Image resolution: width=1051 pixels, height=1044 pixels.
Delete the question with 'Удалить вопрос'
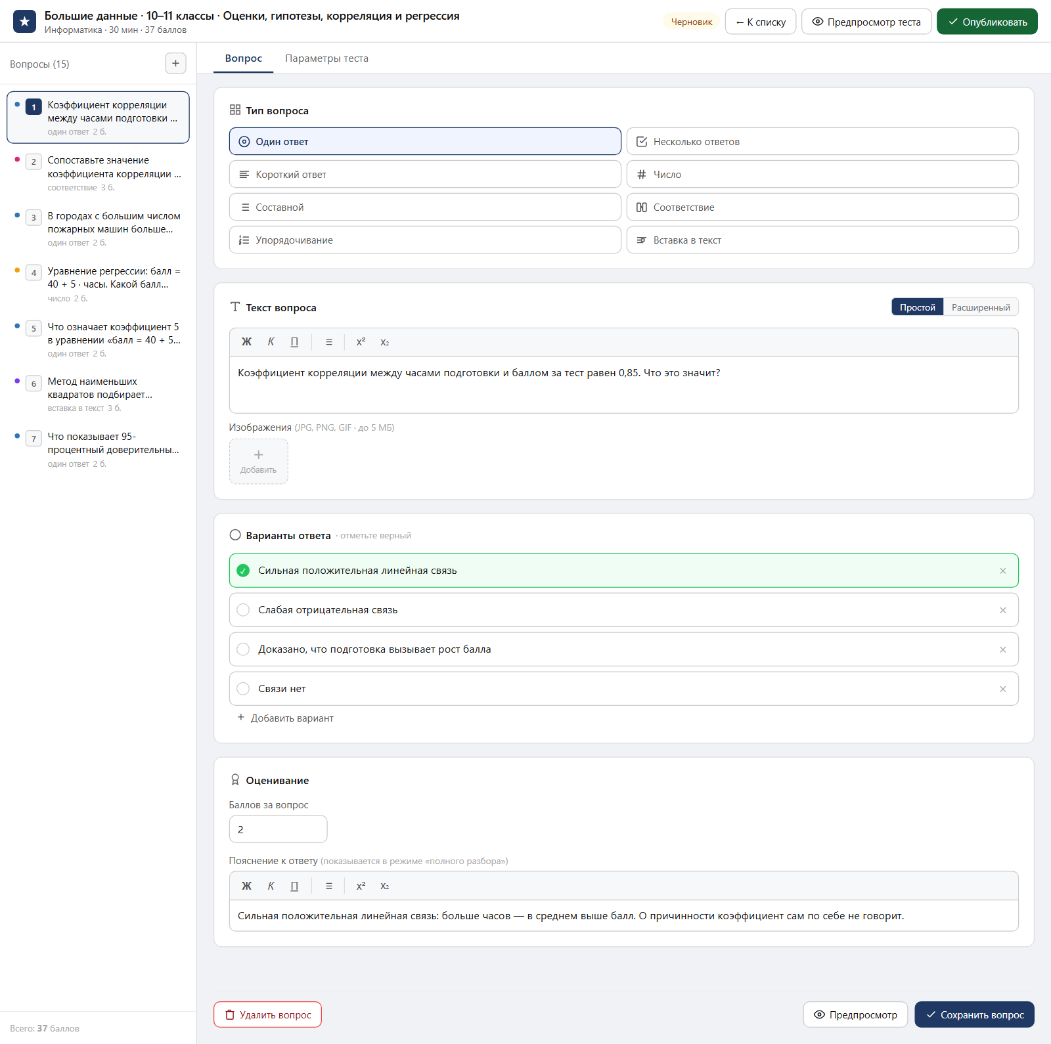point(267,1014)
